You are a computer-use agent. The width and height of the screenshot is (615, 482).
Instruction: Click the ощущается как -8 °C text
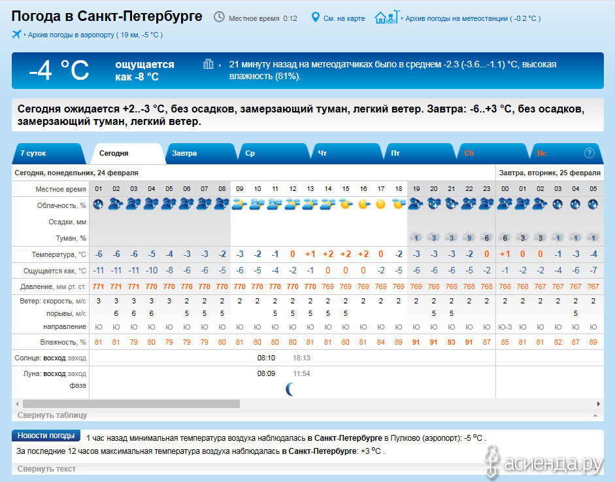pyautogui.click(x=144, y=71)
